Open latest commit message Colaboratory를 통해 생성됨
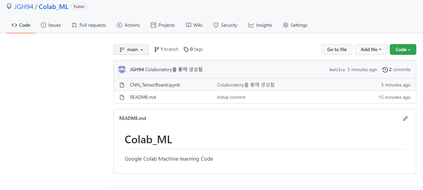This screenshot has height=190, width=423. 174,69
